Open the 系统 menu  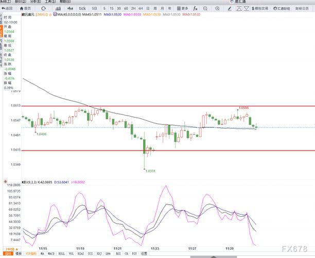[x=5, y=2]
